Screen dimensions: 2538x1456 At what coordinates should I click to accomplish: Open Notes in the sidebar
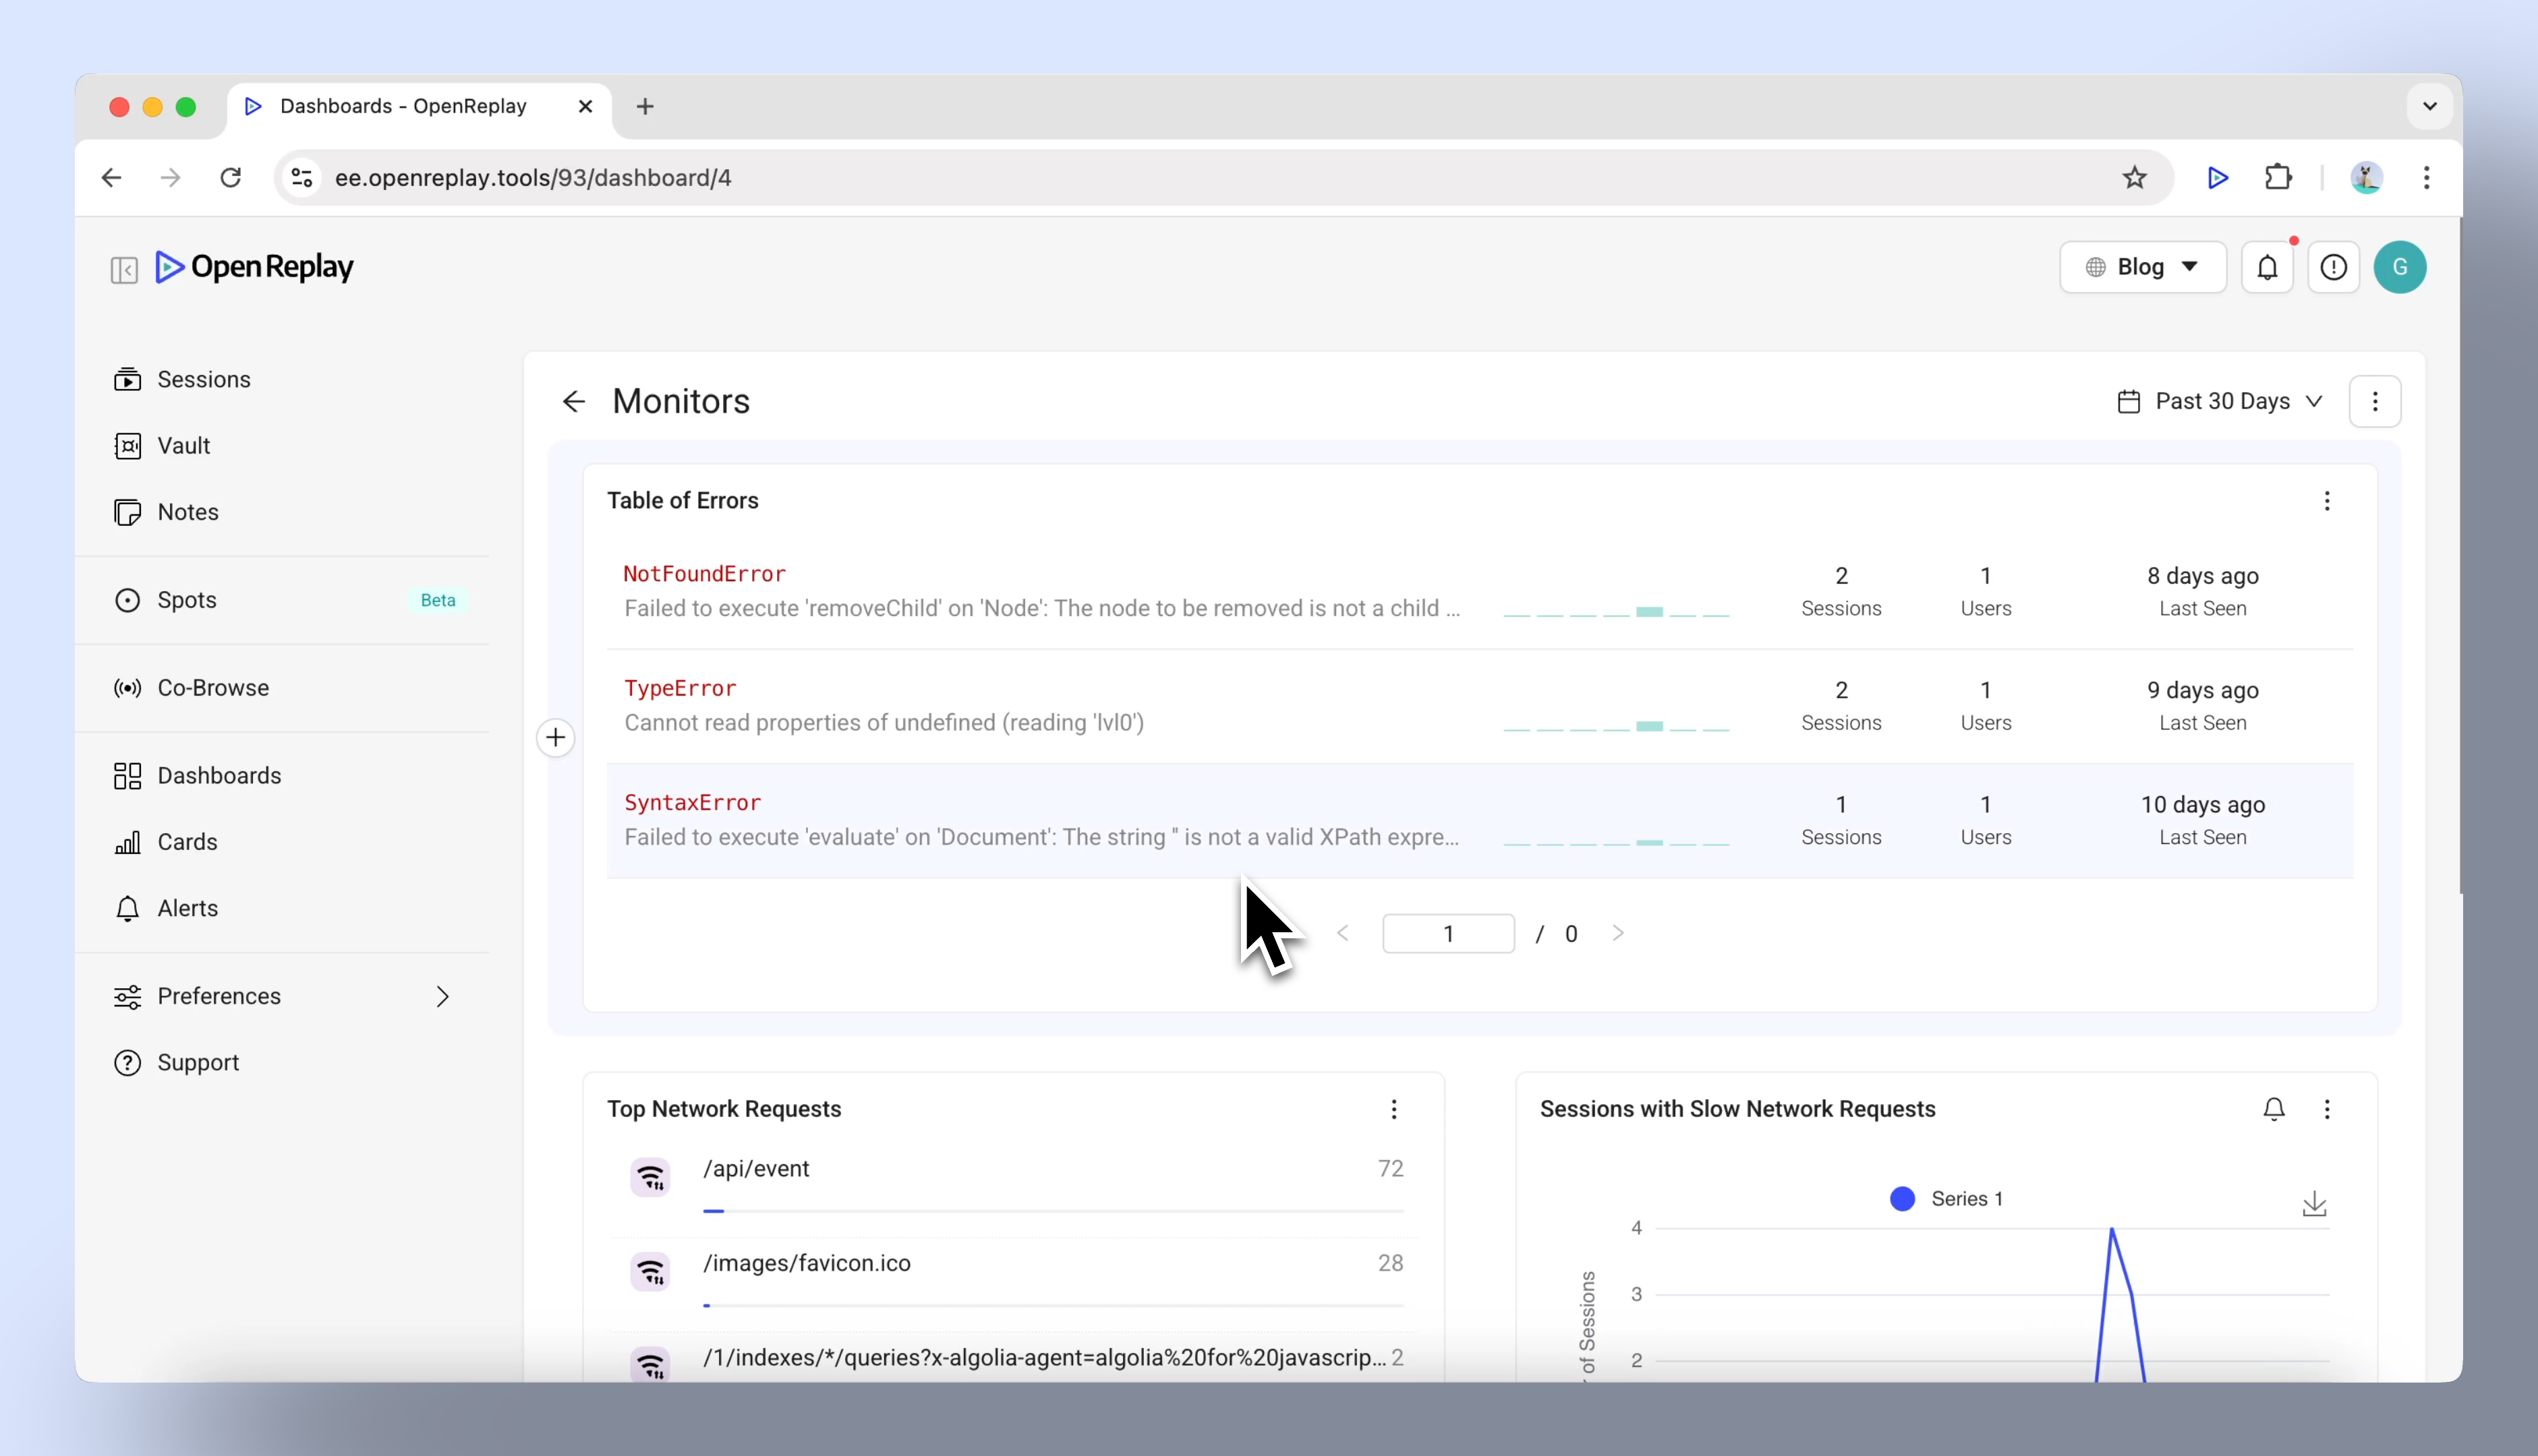282,512
